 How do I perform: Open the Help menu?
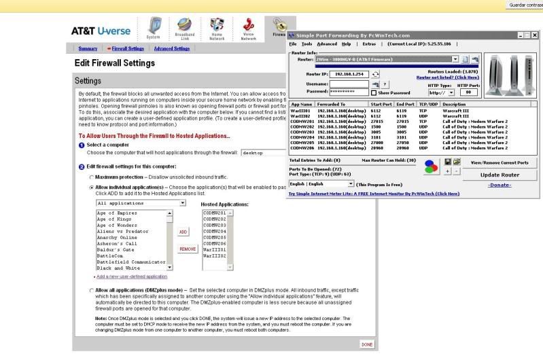coord(347,44)
